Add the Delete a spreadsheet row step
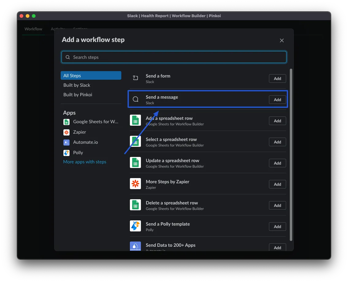The height and width of the screenshot is (282, 348). [x=277, y=205]
